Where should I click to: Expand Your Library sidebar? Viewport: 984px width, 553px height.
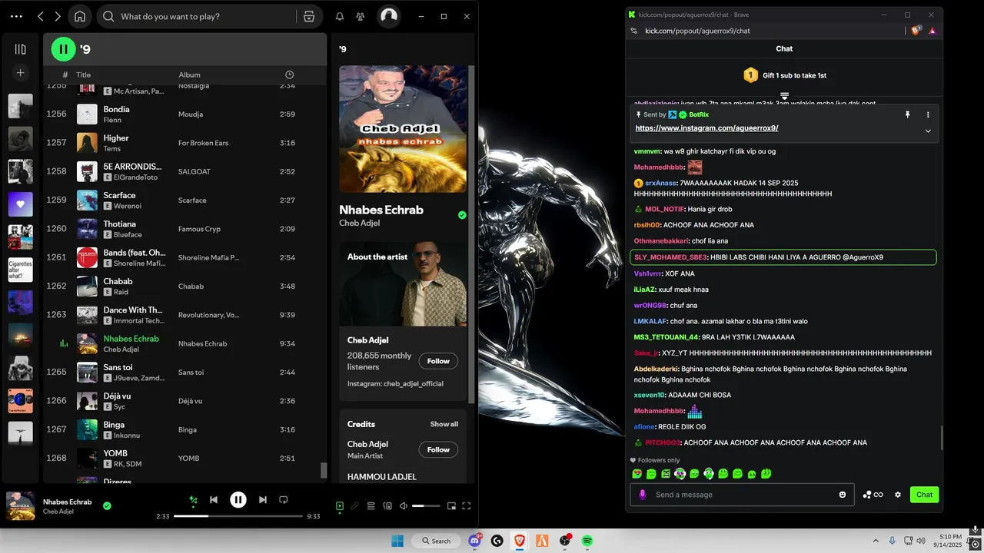(21, 49)
